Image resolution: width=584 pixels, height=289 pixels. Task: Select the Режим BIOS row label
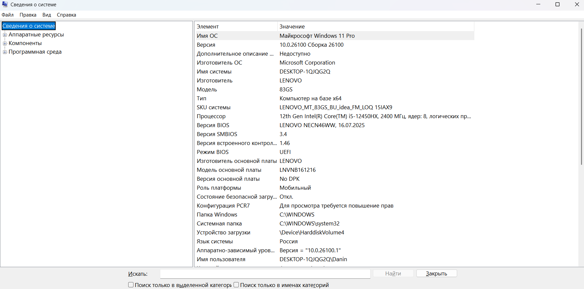213,152
